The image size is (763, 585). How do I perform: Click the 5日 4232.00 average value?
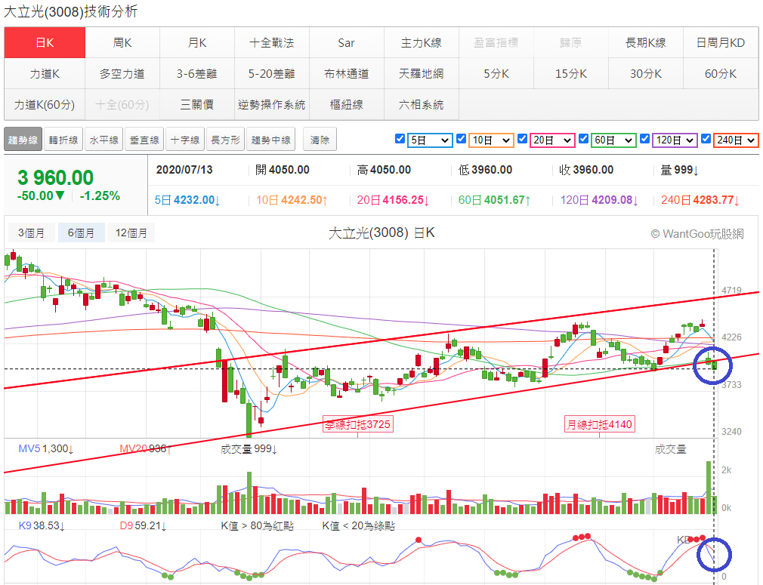pos(187,200)
